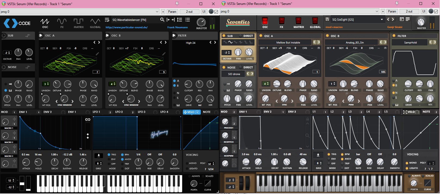Expand the prog 0 dropdown in the Code-skin window
This screenshot has height=194, width=440.
pos(157,12)
